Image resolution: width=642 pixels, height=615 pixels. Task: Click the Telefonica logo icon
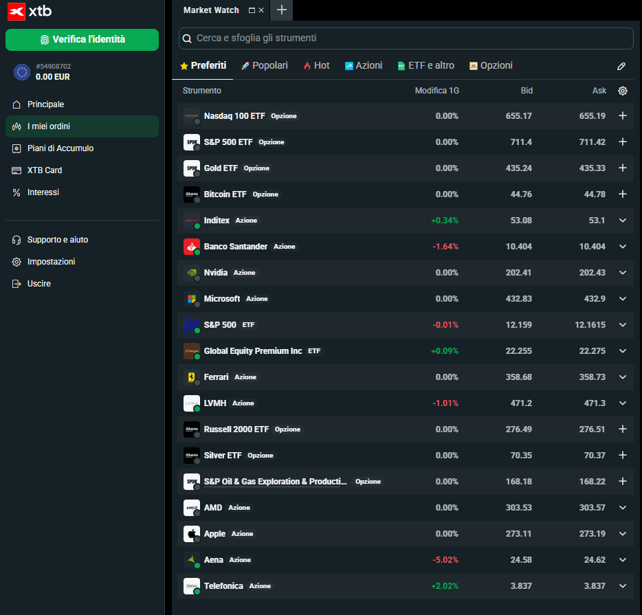pos(192,586)
